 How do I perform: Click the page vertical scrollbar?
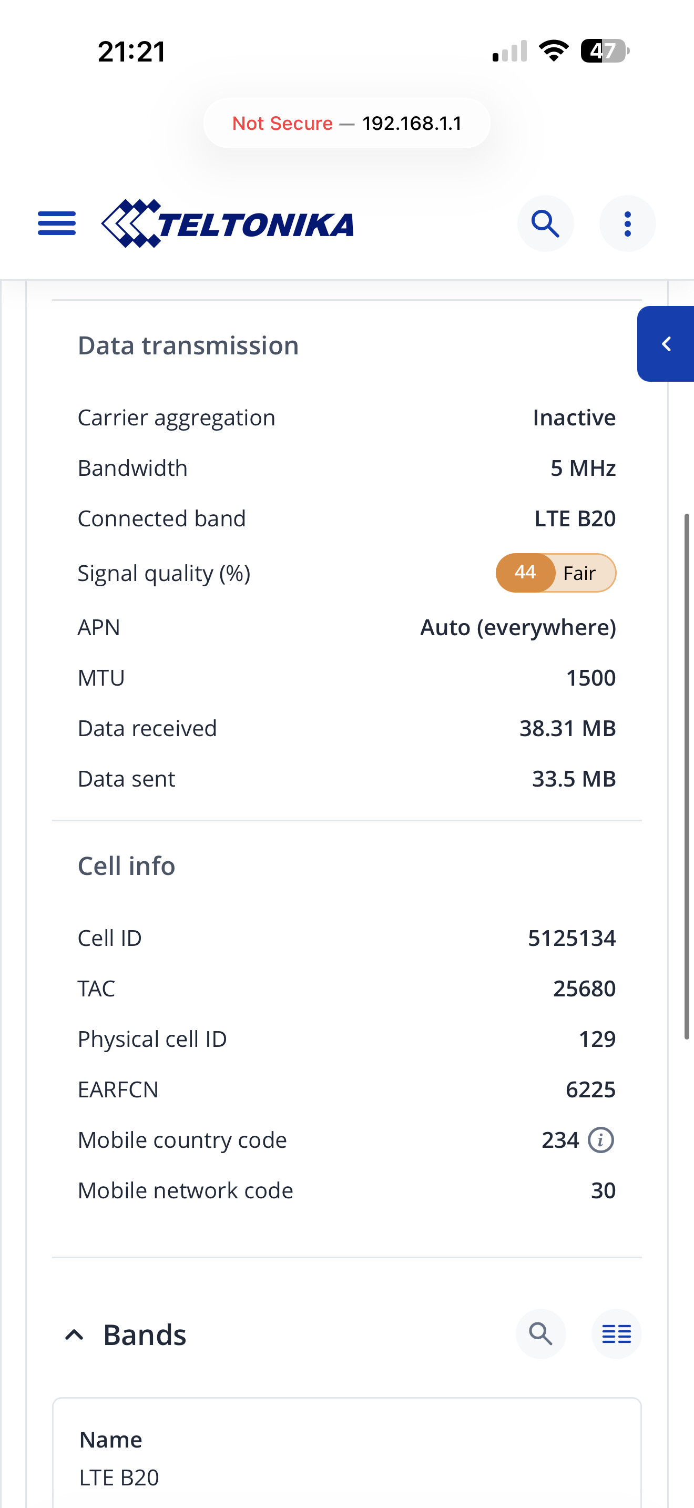687,776
